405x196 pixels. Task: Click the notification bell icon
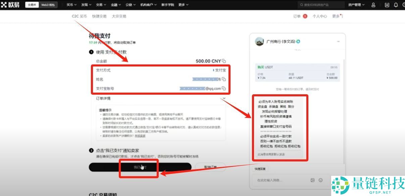point(396,5)
